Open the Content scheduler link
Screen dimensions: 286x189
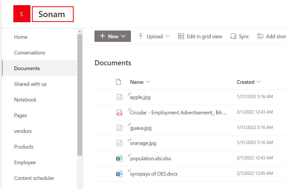click(x=34, y=178)
